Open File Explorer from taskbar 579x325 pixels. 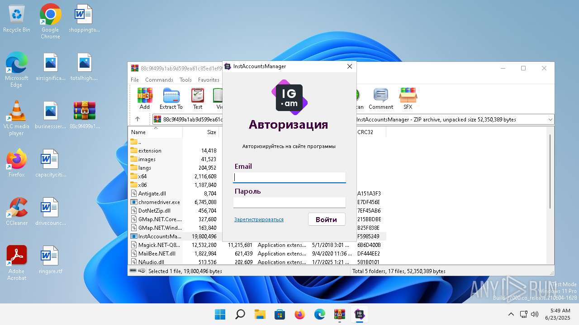(260, 314)
